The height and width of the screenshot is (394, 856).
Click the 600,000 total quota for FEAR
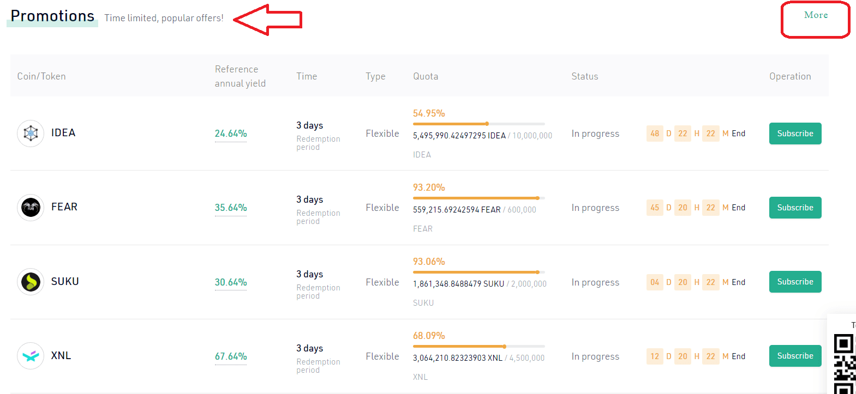click(x=522, y=210)
